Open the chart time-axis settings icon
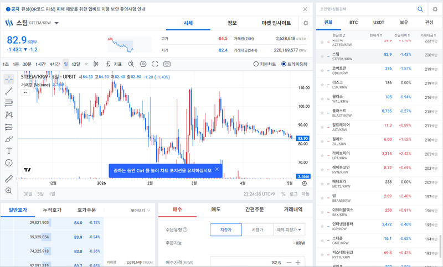The height and width of the screenshot is (267, 443). (x=304, y=184)
